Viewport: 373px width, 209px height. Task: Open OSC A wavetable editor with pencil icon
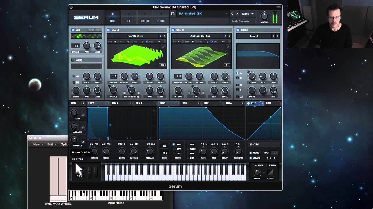[x=163, y=47]
